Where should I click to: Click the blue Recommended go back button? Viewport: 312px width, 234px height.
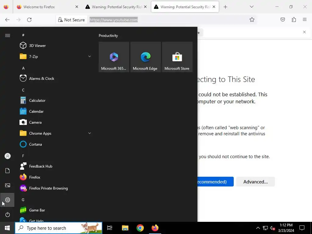[x=215, y=182]
